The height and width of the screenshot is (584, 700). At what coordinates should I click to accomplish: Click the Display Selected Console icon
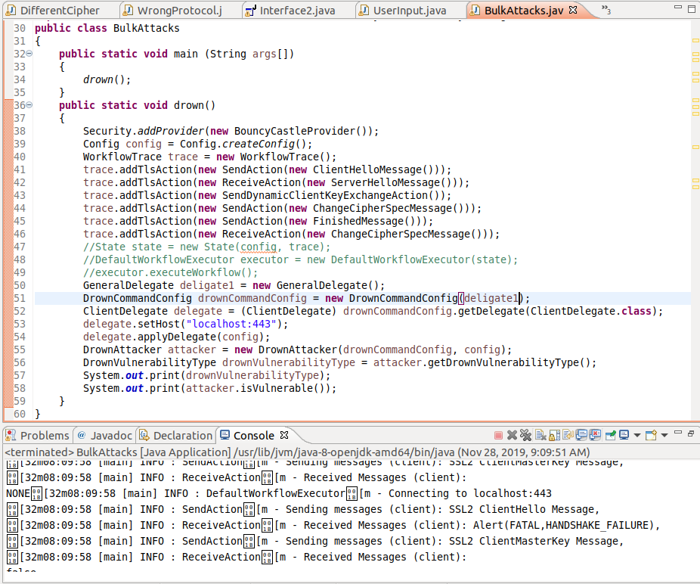pyautogui.click(x=625, y=436)
